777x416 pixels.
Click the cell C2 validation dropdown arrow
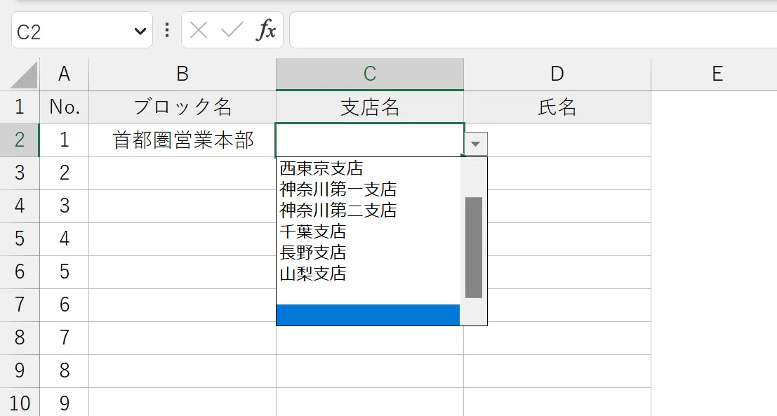coord(476,144)
